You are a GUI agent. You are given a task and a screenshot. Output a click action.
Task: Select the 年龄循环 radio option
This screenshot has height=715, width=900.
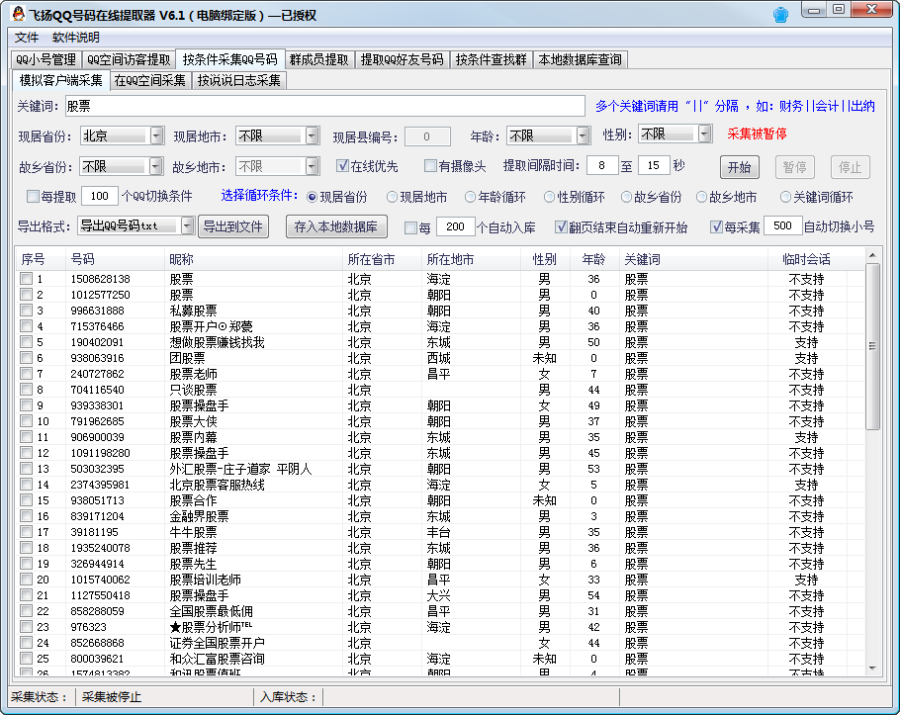(x=471, y=197)
